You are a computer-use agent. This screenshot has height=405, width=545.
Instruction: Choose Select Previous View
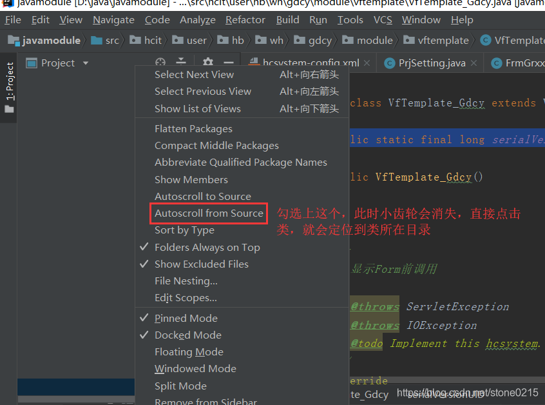pyautogui.click(x=242, y=92)
